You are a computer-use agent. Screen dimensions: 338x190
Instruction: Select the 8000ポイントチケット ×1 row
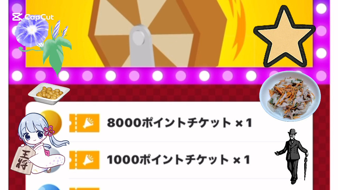pyautogui.click(x=169, y=123)
